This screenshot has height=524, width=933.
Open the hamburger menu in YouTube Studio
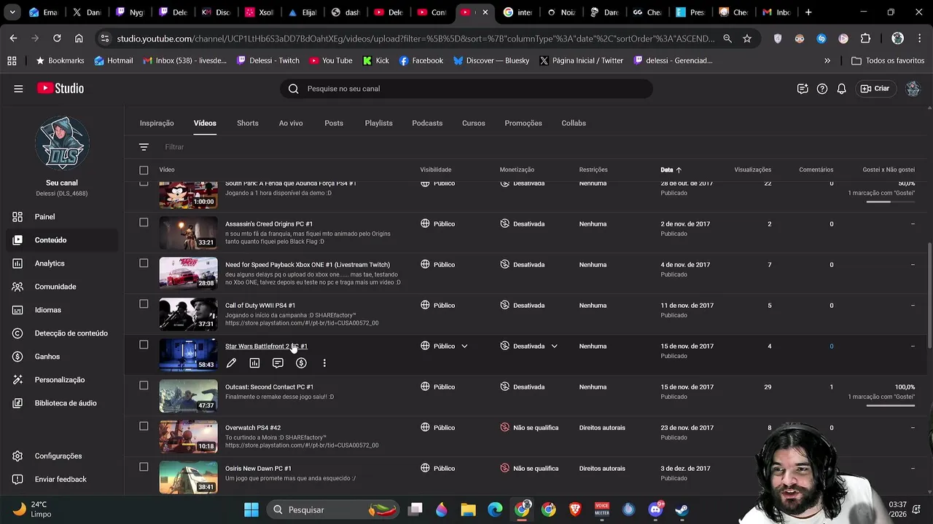(x=18, y=89)
